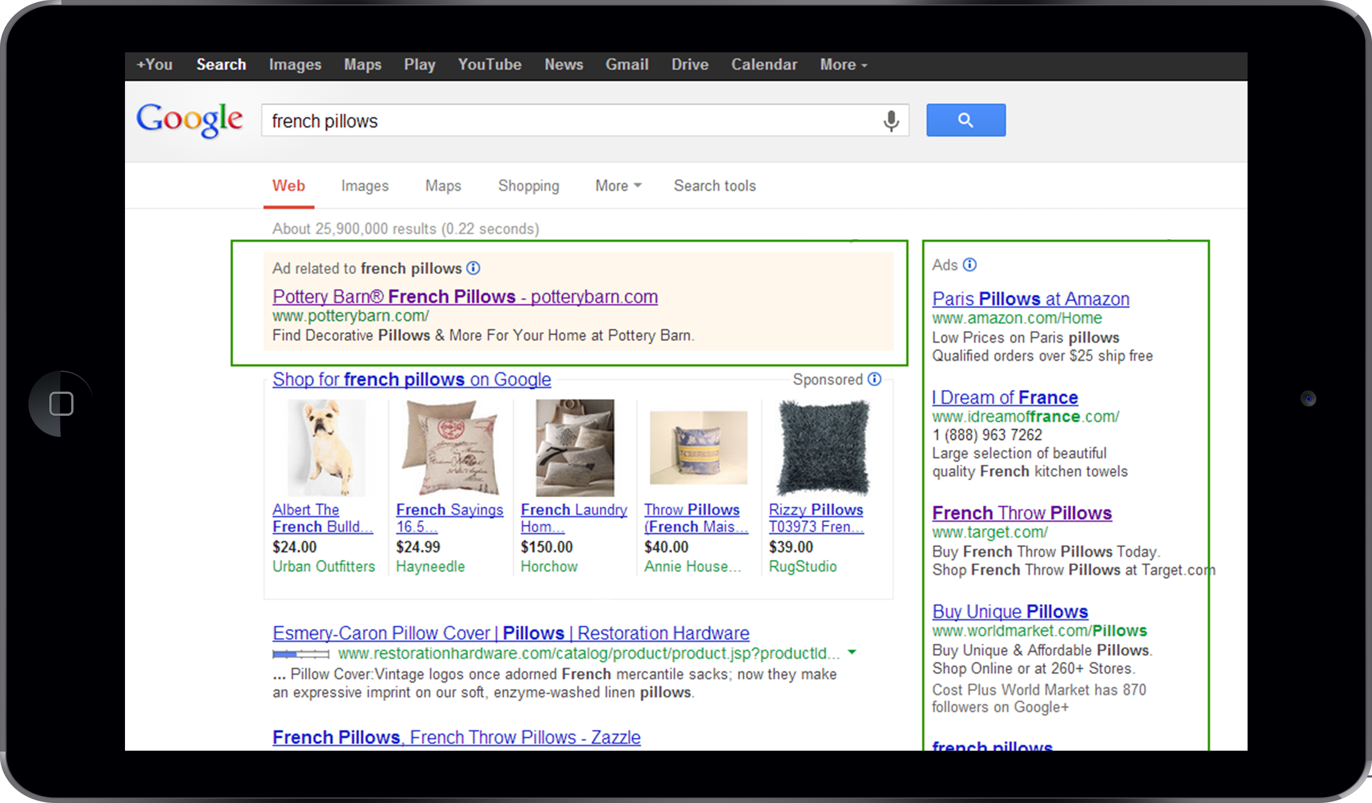Open Esmery-Caron Pillow Cover Restoration Hardware result
This screenshot has width=1372, height=803.
[511, 633]
